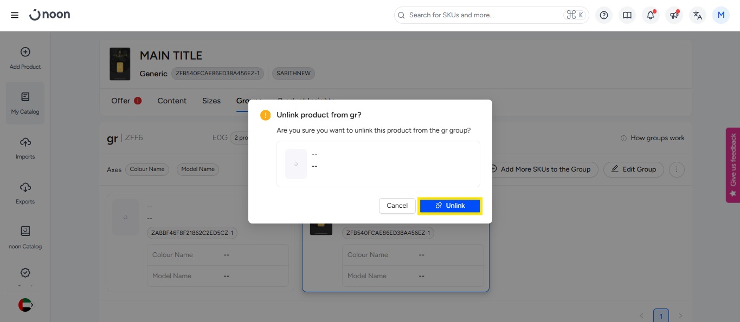Cancel the unlink dialog
740x322 pixels.
397,206
